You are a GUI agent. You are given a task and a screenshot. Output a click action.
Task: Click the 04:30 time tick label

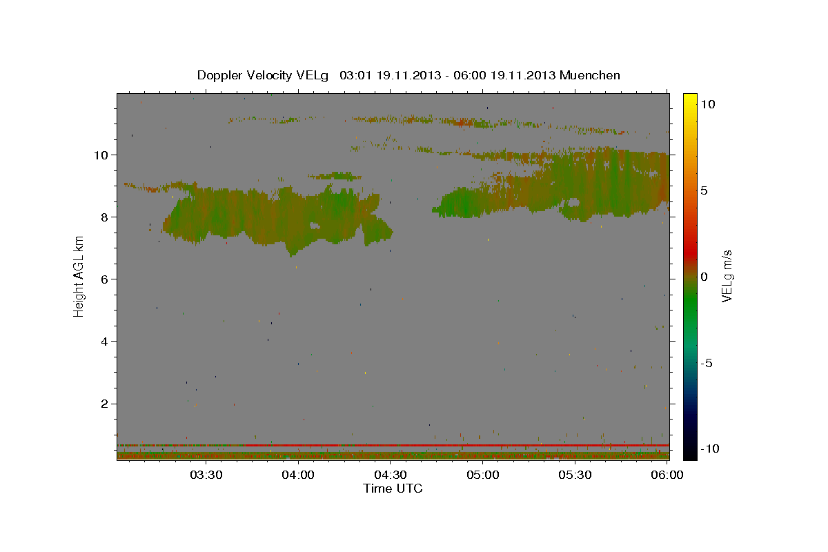(391, 475)
